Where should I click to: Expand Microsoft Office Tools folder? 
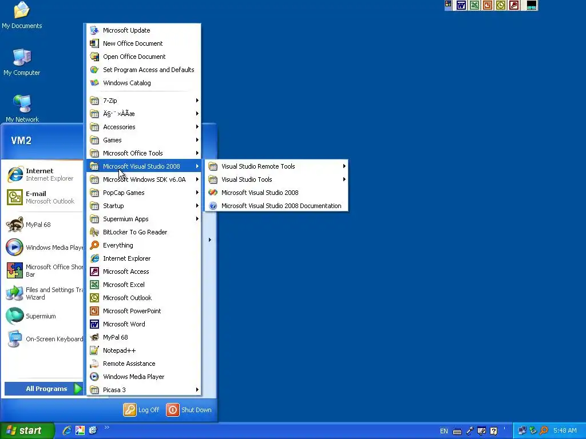point(144,153)
